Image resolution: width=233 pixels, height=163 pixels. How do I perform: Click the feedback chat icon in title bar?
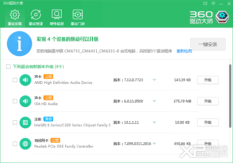click(205, 3)
